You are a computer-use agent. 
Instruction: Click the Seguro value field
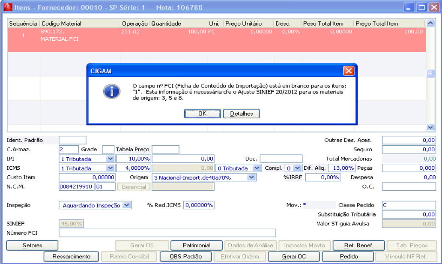(x=409, y=150)
